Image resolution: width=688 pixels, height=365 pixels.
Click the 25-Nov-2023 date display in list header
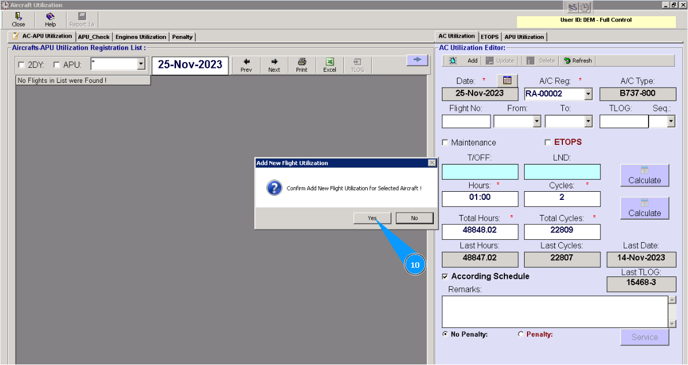coord(190,65)
